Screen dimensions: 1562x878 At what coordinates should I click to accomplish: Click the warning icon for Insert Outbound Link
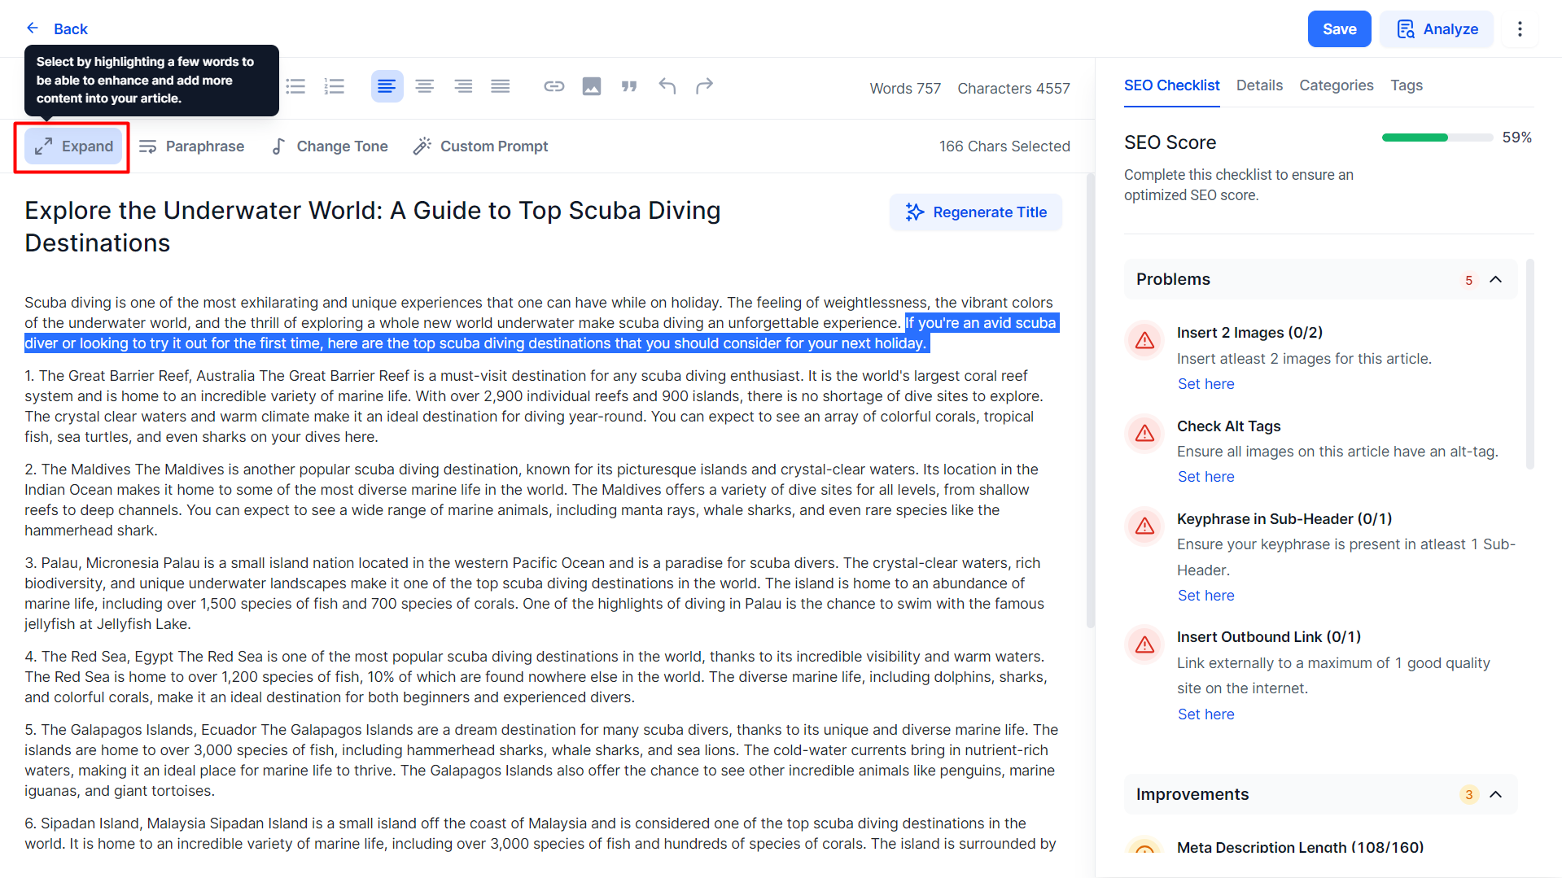point(1144,644)
